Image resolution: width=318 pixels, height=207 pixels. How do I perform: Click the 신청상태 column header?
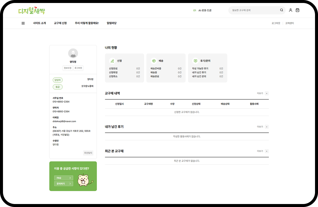point(196,104)
